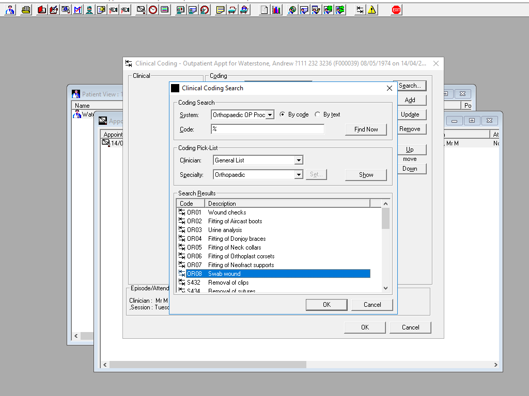Image resolution: width=529 pixels, height=396 pixels.
Task: Open the red clock toolbar icon
Action: [x=153, y=10]
